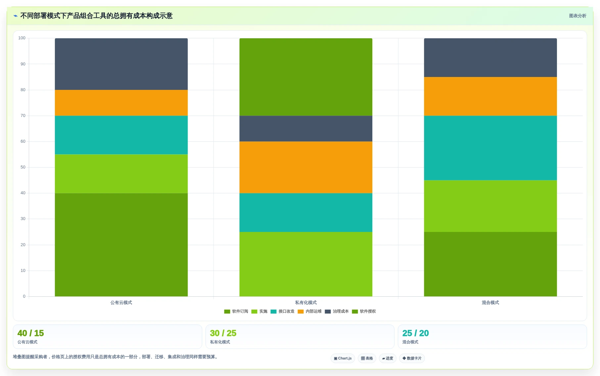Select teal segment of 混合模式 bar

click(490, 148)
